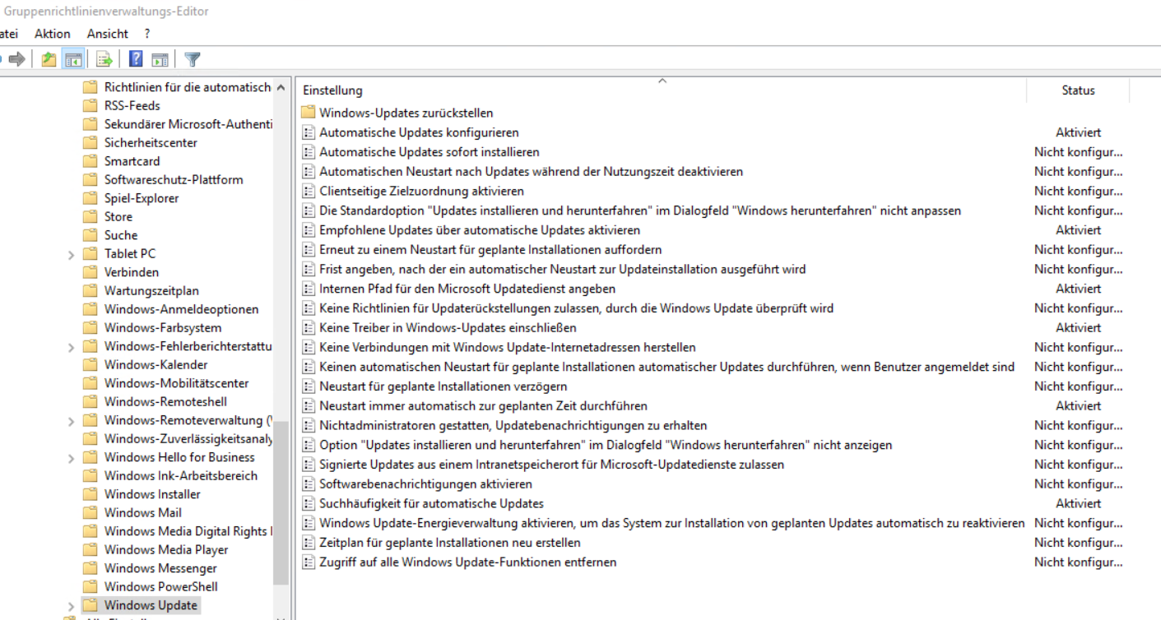Select 'Internen Pfad für den Microsoft Updatedienst angeben'

(467, 289)
